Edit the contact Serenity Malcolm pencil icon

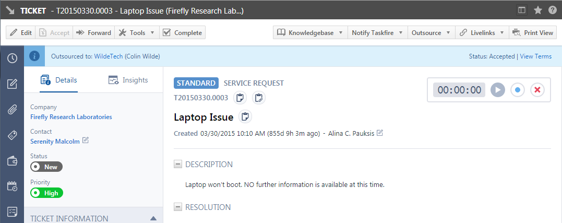pos(86,140)
